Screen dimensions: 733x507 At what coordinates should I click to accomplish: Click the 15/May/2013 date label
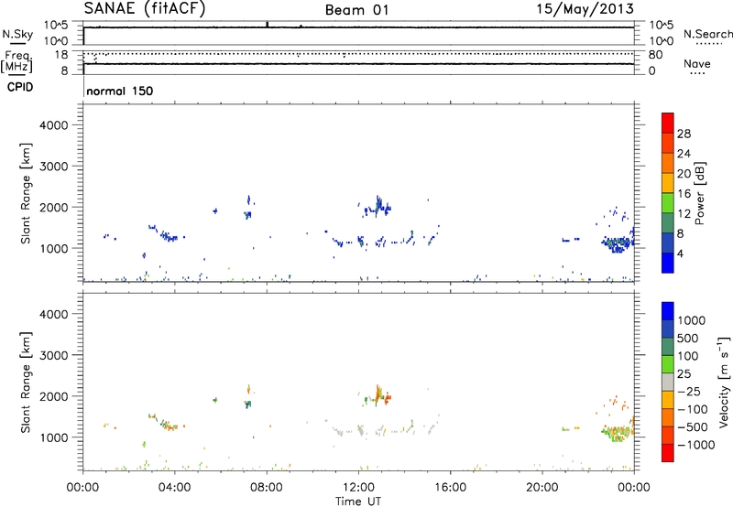tap(585, 9)
